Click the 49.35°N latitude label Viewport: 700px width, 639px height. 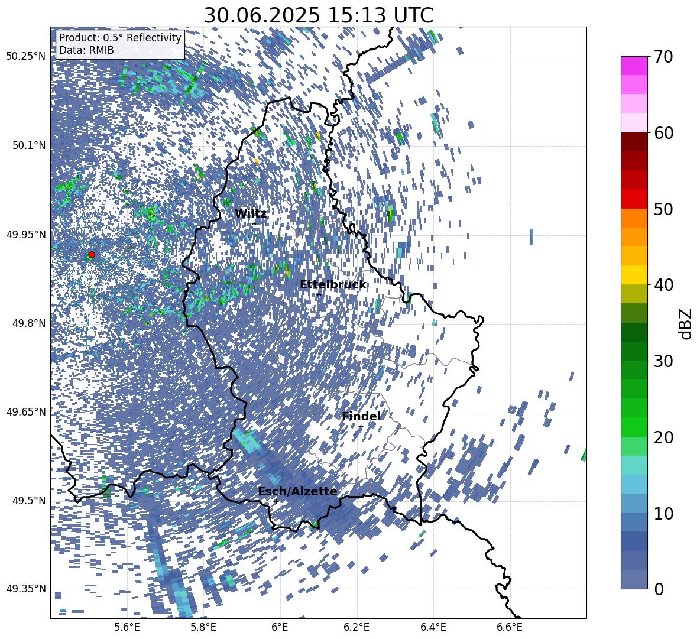point(26,589)
